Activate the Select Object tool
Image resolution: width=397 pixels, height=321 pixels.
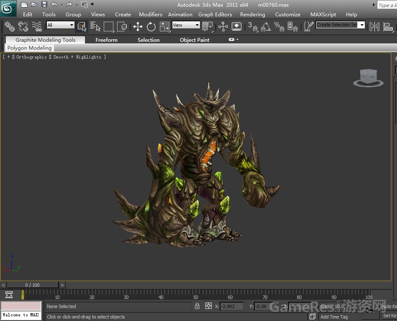click(x=82, y=27)
